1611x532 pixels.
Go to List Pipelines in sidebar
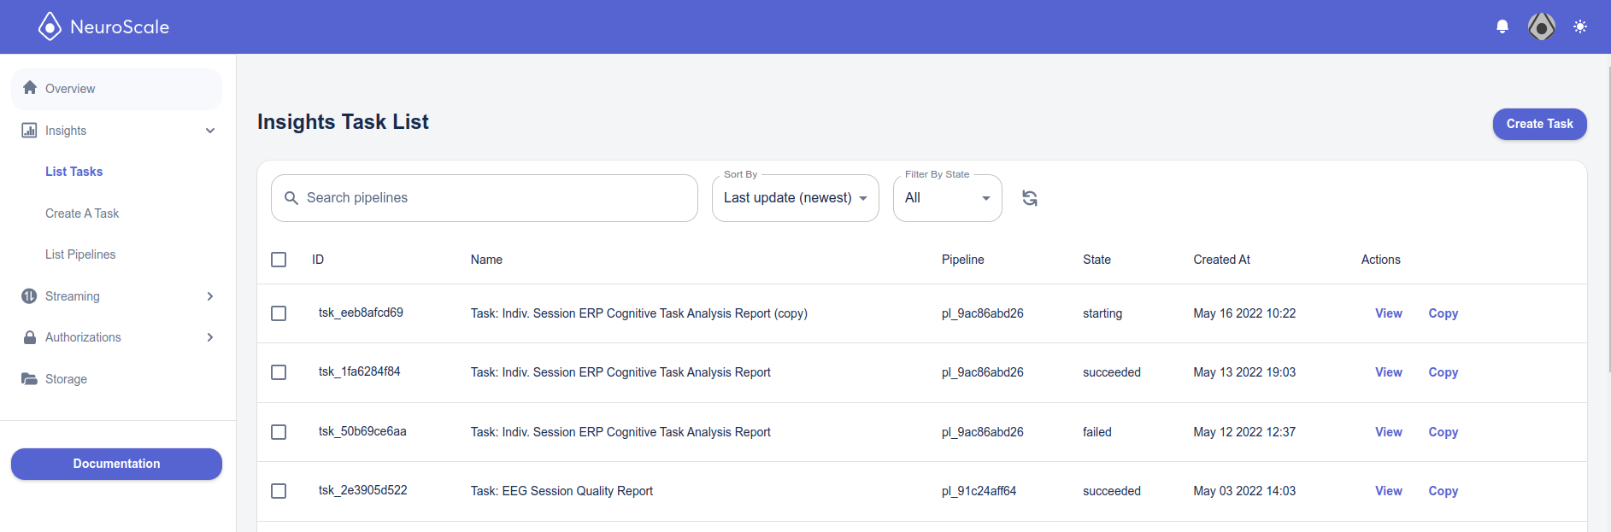coord(80,254)
